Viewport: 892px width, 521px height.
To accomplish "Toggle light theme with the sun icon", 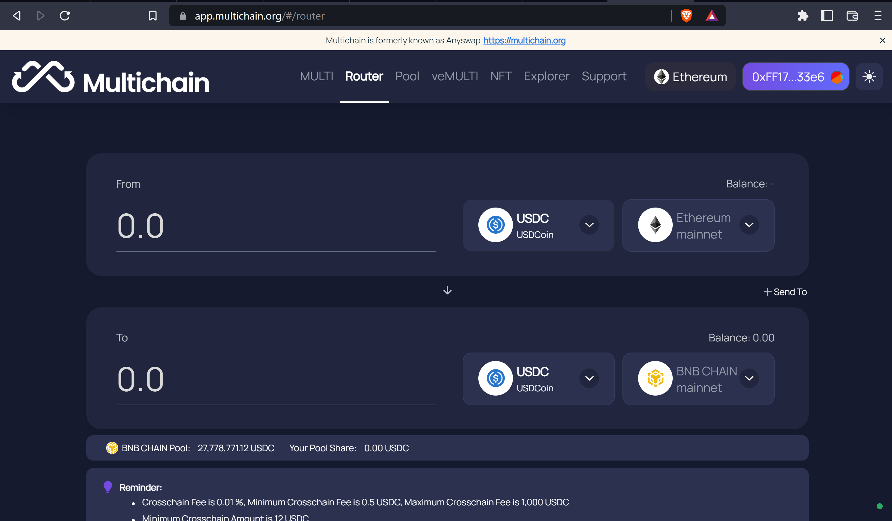I will 869,77.
